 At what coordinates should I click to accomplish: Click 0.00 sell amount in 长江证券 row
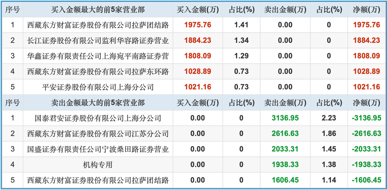pyautogui.click(x=285, y=40)
